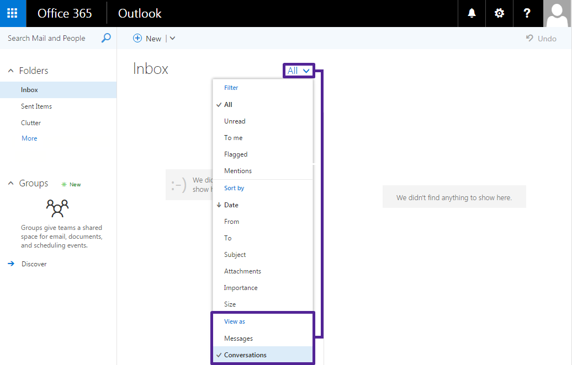This screenshot has height=365, width=572.
Task: Click the Groups people icon
Action: 57,208
